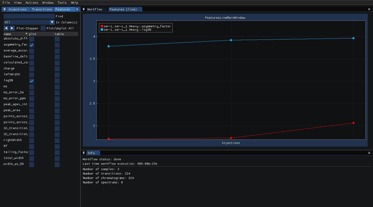This screenshot has width=373, height=207.
Task: Enable plot checkbox for charge
Action: click(31, 69)
